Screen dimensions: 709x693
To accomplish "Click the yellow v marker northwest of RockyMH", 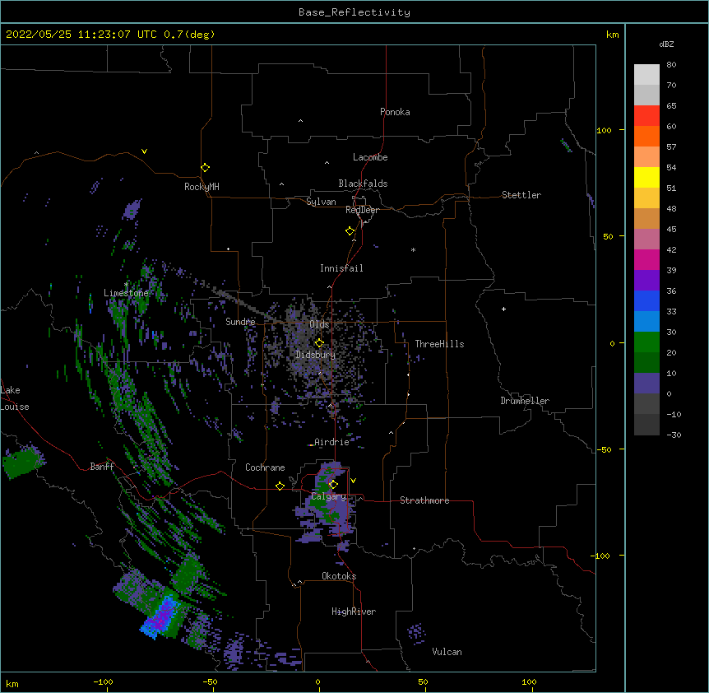I will click(x=144, y=151).
